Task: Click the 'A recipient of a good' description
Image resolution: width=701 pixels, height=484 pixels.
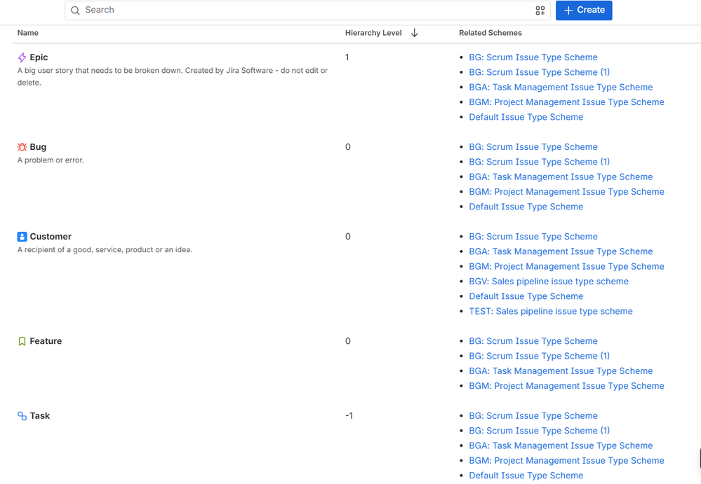Action: tap(105, 250)
